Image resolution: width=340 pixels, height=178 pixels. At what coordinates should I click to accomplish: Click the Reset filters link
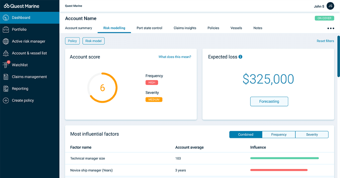click(x=325, y=41)
